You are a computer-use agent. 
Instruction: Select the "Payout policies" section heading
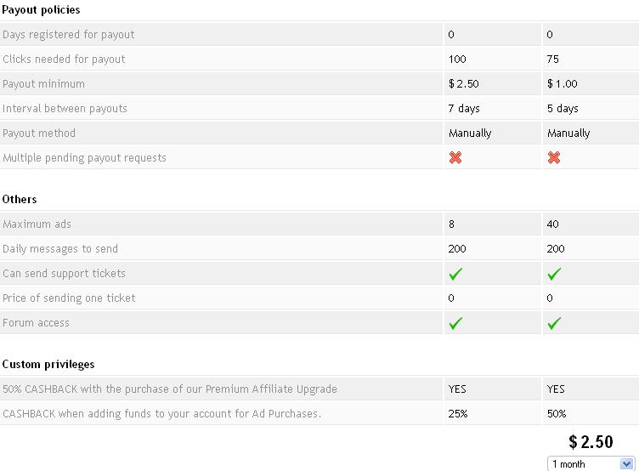click(42, 10)
